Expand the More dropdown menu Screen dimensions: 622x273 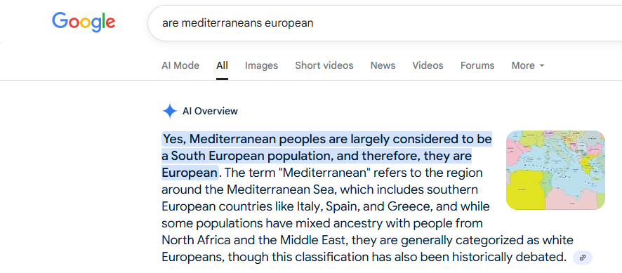pyautogui.click(x=528, y=65)
